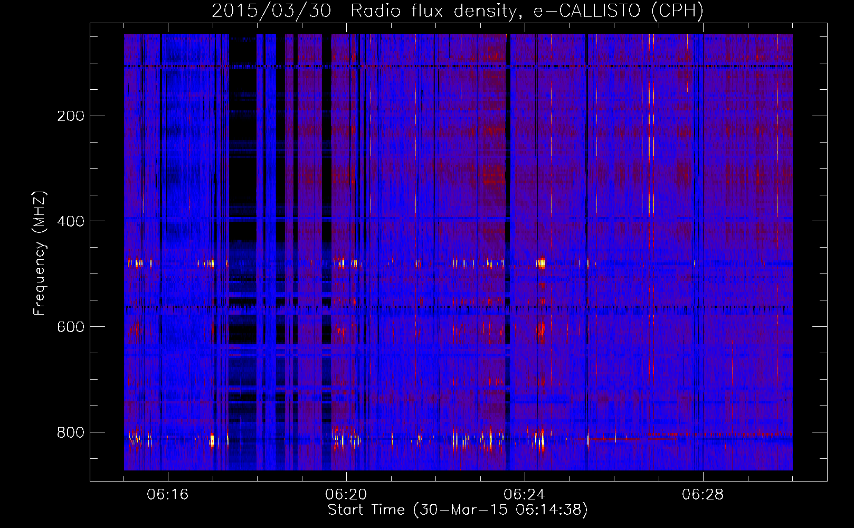Click the 400 frequency tick label
Screen dimensions: 854x528
[x=71, y=221]
